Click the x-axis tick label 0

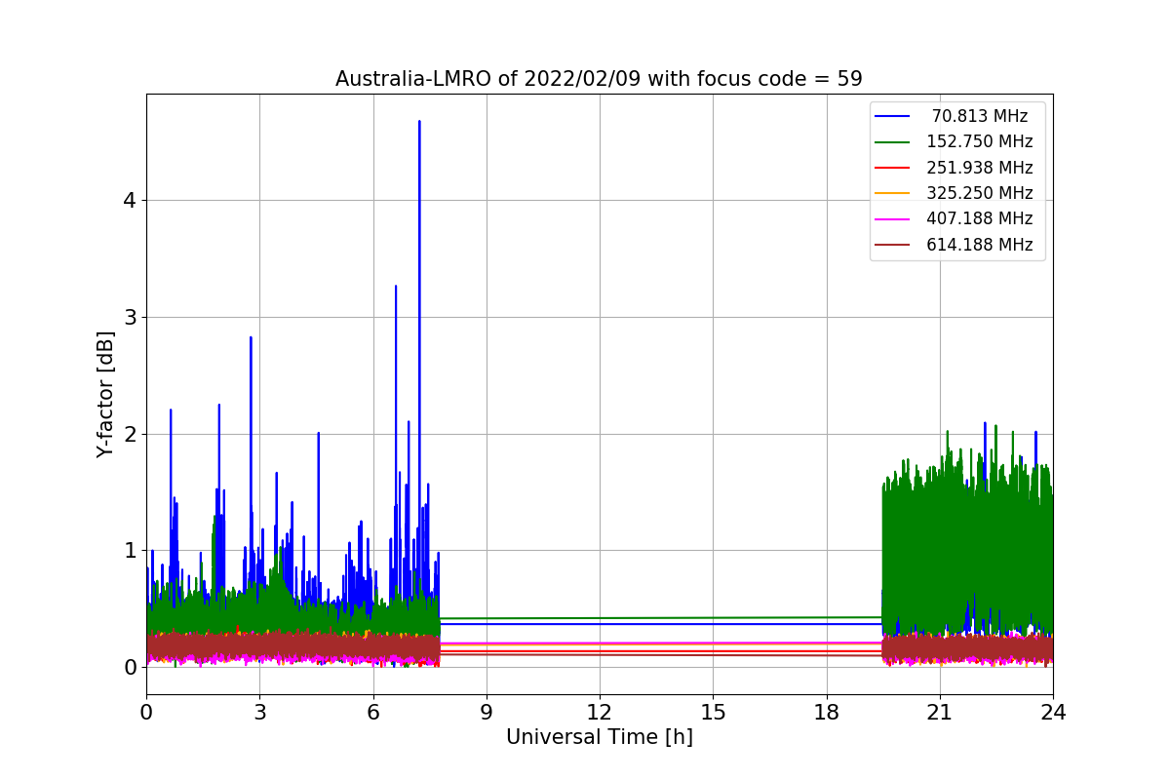pos(146,713)
